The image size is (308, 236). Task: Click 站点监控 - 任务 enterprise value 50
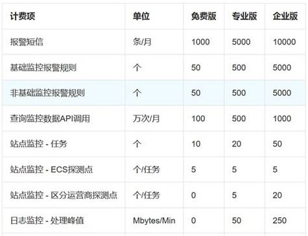[277, 144]
